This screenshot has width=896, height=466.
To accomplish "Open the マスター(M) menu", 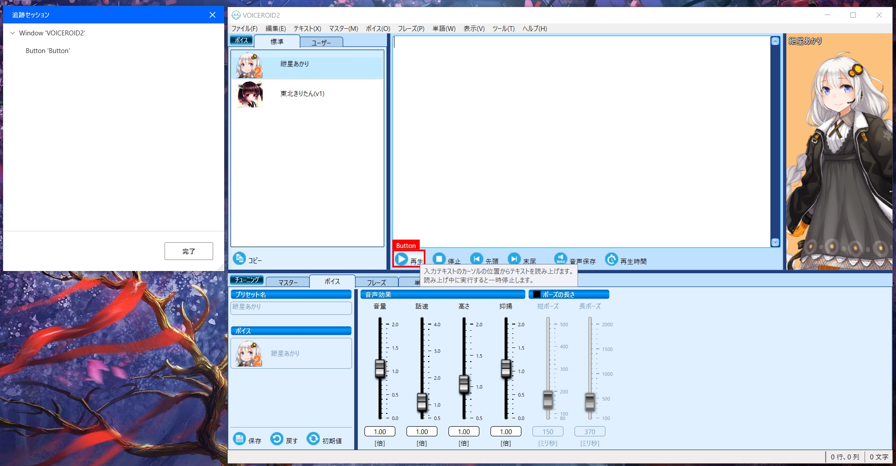I will click(344, 28).
